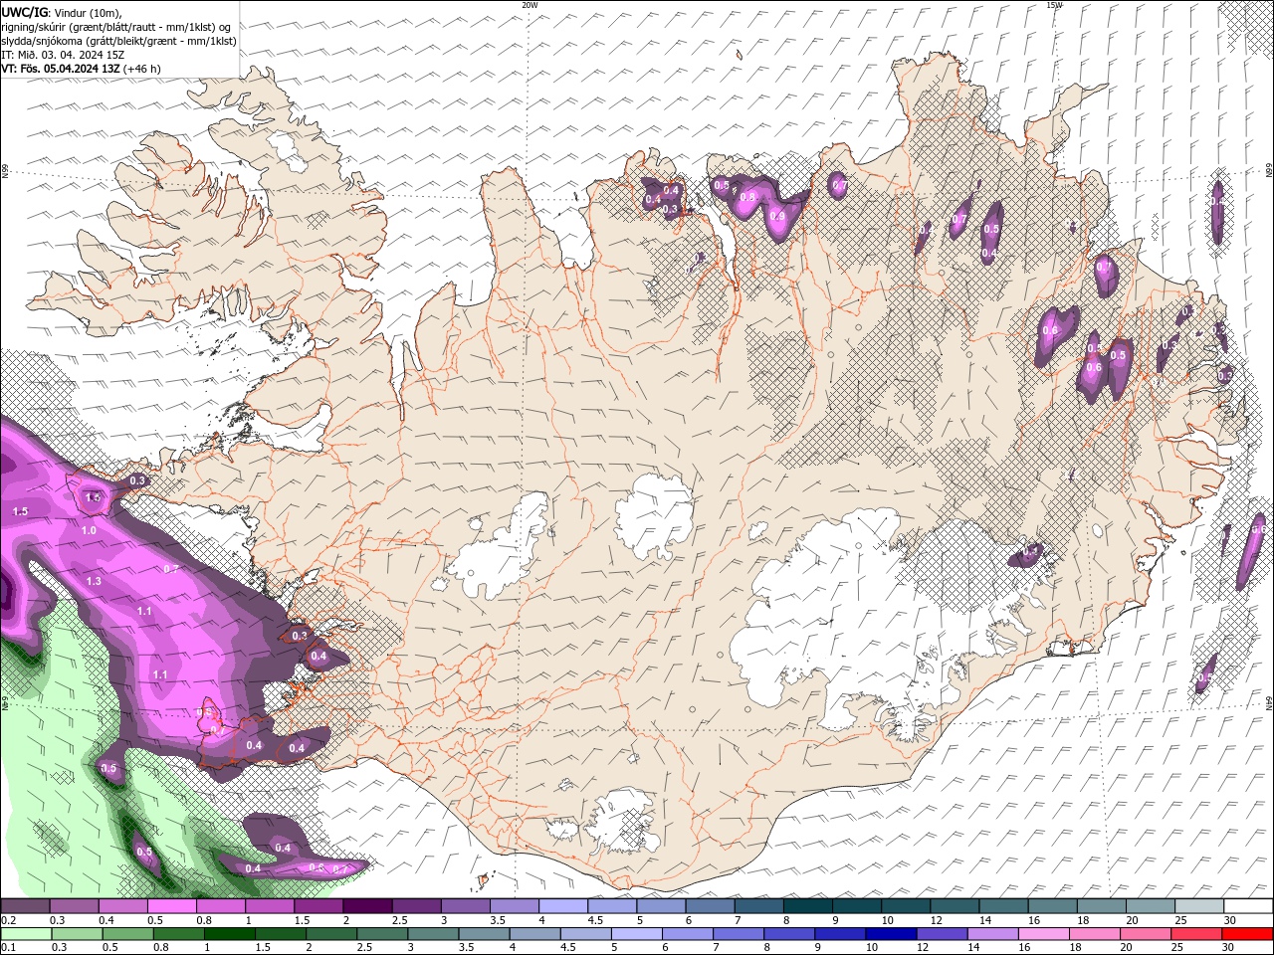Click the '0.2' label in the snow legend

8,920
